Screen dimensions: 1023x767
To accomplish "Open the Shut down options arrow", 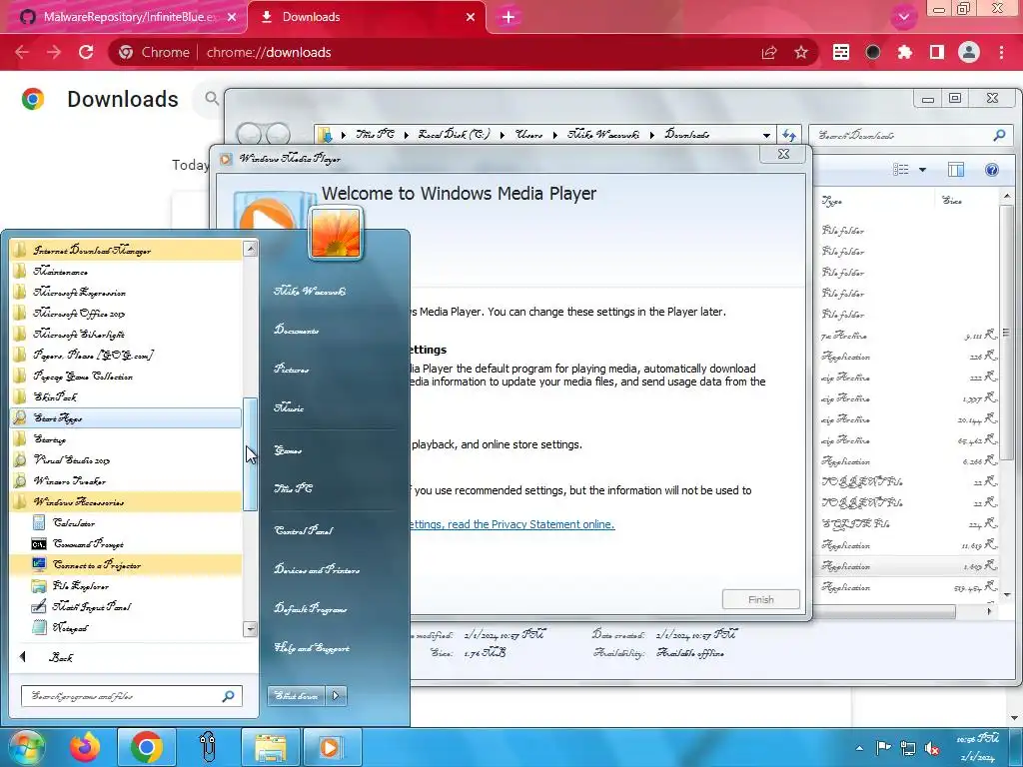I will point(336,696).
